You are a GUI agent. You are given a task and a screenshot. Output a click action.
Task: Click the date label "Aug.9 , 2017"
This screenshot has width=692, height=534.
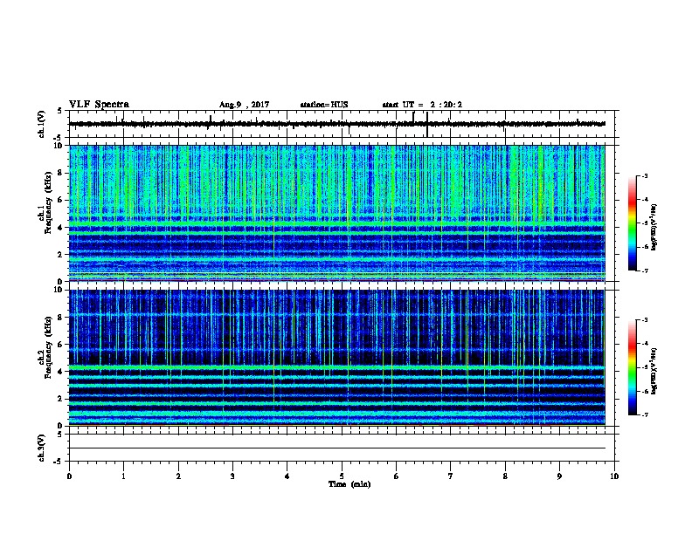pos(244,105)
